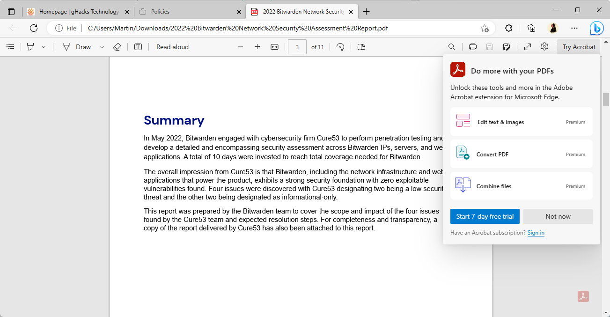Choose Combine files tool
This screenshot has height=317, width=610.
coord(522,186)
